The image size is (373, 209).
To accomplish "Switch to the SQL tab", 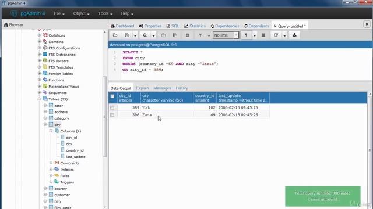I will point(173,26).
